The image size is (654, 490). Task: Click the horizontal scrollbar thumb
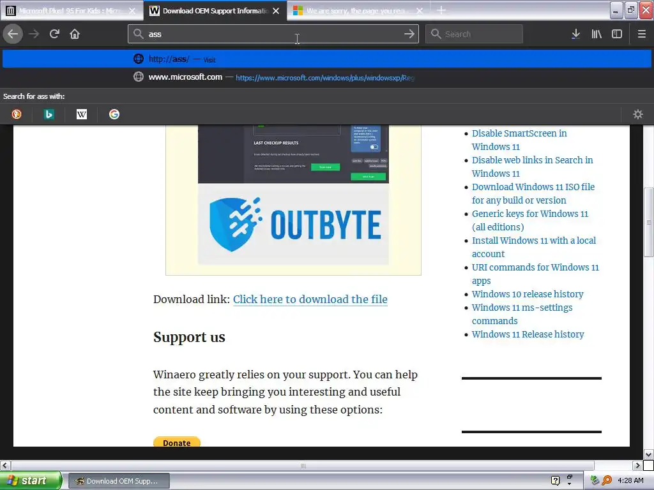click(302, 465)
